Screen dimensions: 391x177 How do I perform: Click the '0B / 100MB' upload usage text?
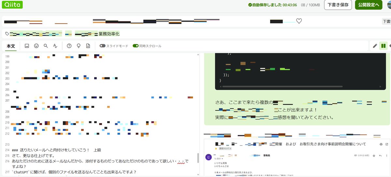tap(311, 5)
